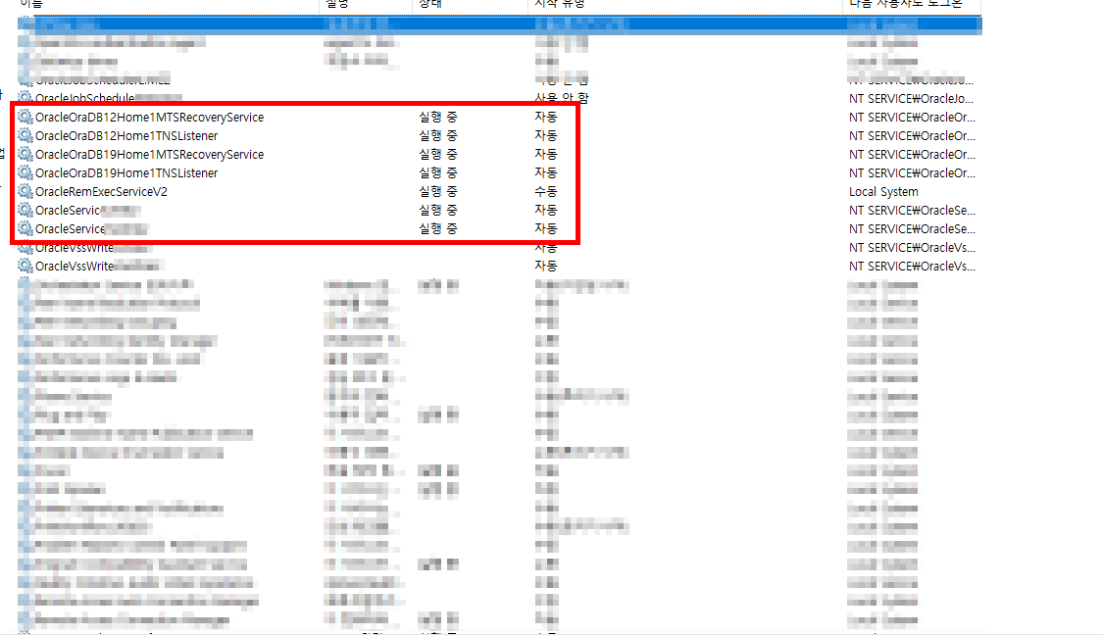Select the OracleOraDB19Home1TNSListener service name
This screenshot has height=635, width=1103.
[126, 173]
